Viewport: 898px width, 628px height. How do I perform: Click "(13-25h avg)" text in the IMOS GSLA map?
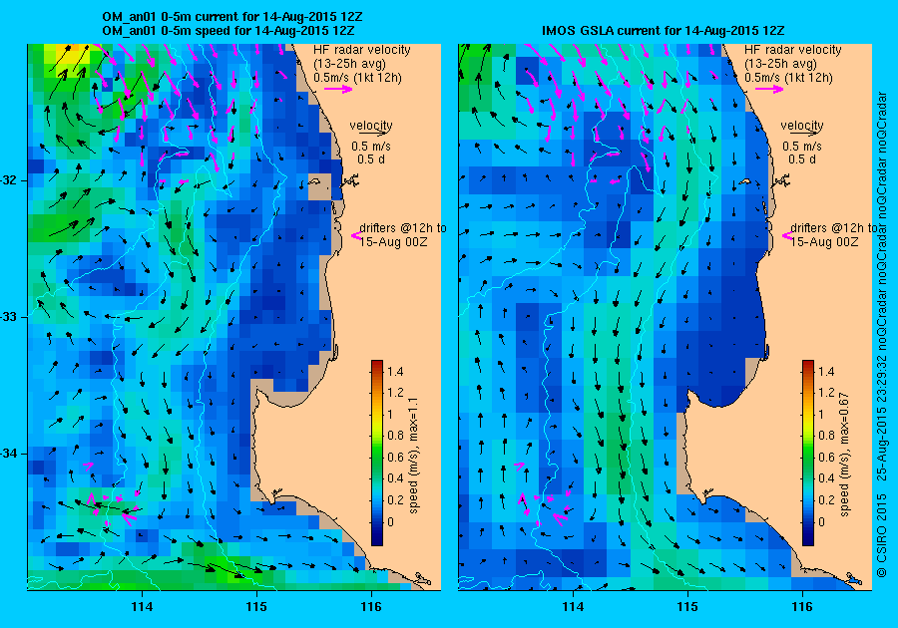[x=780, y=64]
